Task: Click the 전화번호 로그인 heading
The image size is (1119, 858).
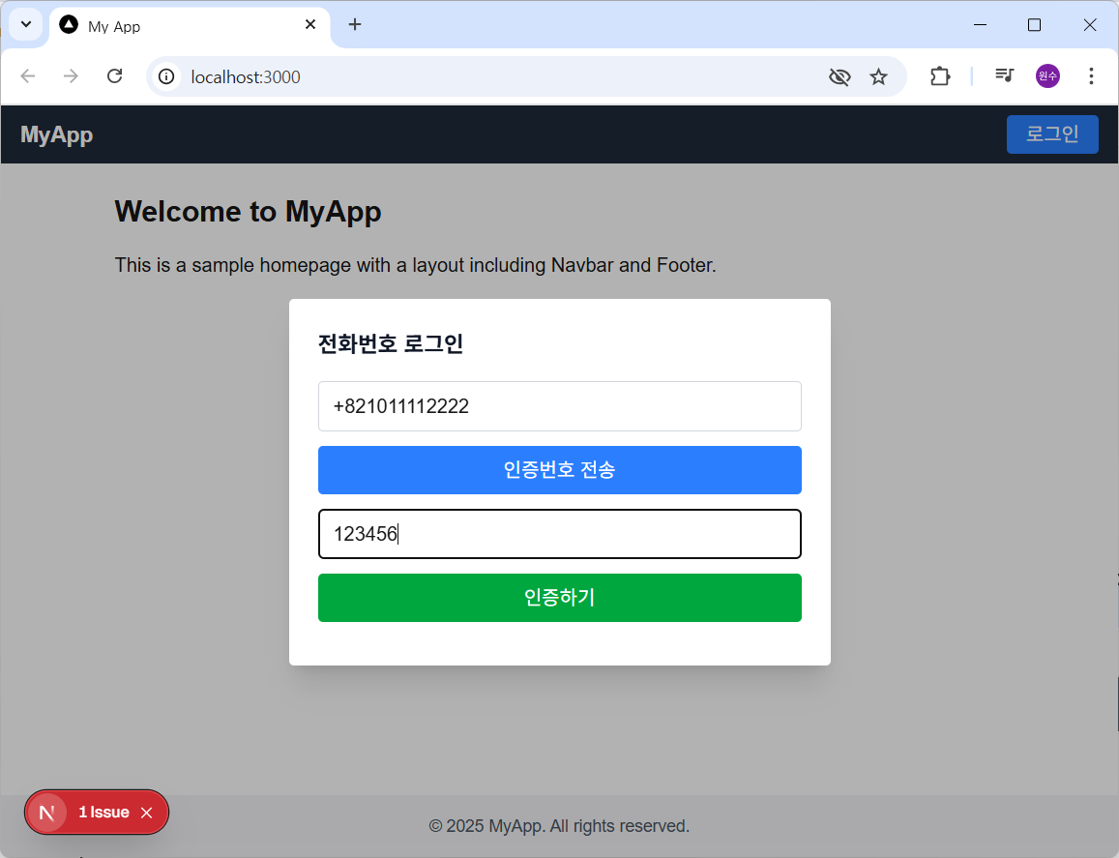Action: pyautogui.click(x=391, y=344)
